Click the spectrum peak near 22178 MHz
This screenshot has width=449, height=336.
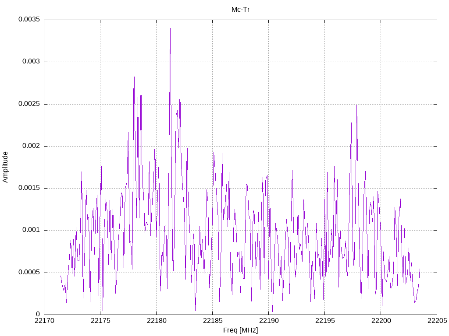134,63
